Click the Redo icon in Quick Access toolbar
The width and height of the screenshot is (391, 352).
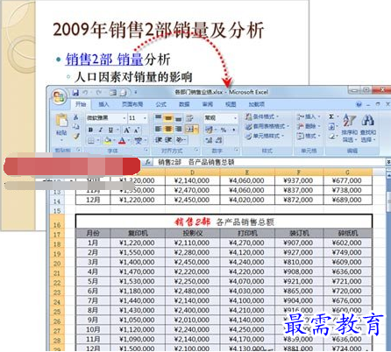click(x=98, y=93)
